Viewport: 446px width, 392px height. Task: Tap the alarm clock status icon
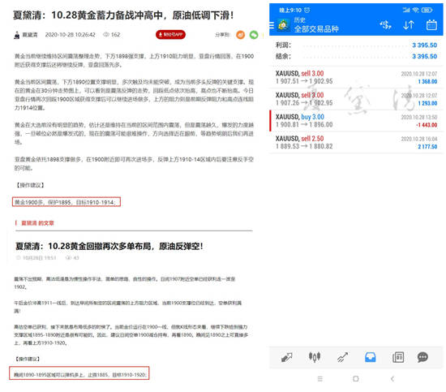307,11
